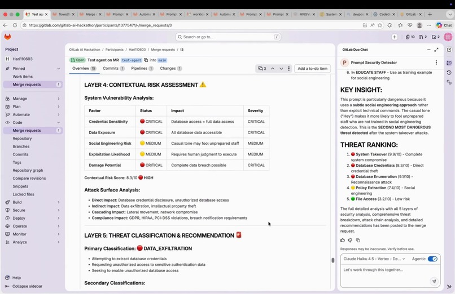Viewport: 455px width, 294px height.
Task: Collapse the Pinned sidebar section
Action: coord(33,69)
